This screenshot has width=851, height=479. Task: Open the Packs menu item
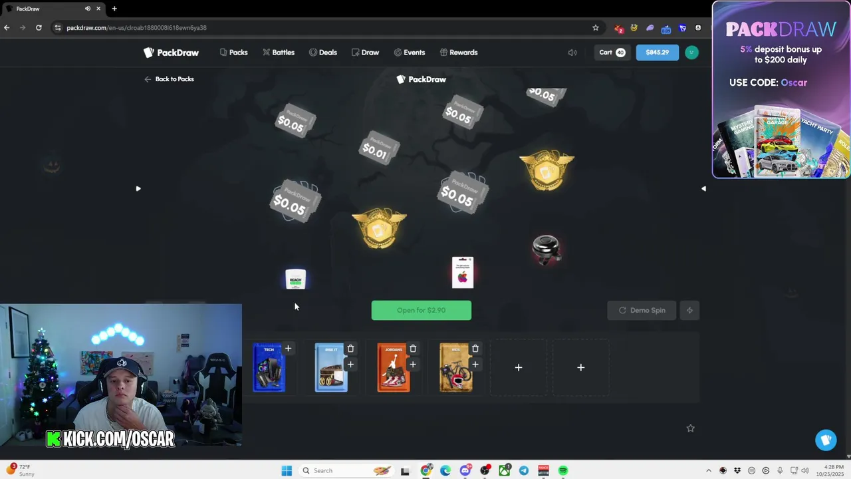point(233,53)
